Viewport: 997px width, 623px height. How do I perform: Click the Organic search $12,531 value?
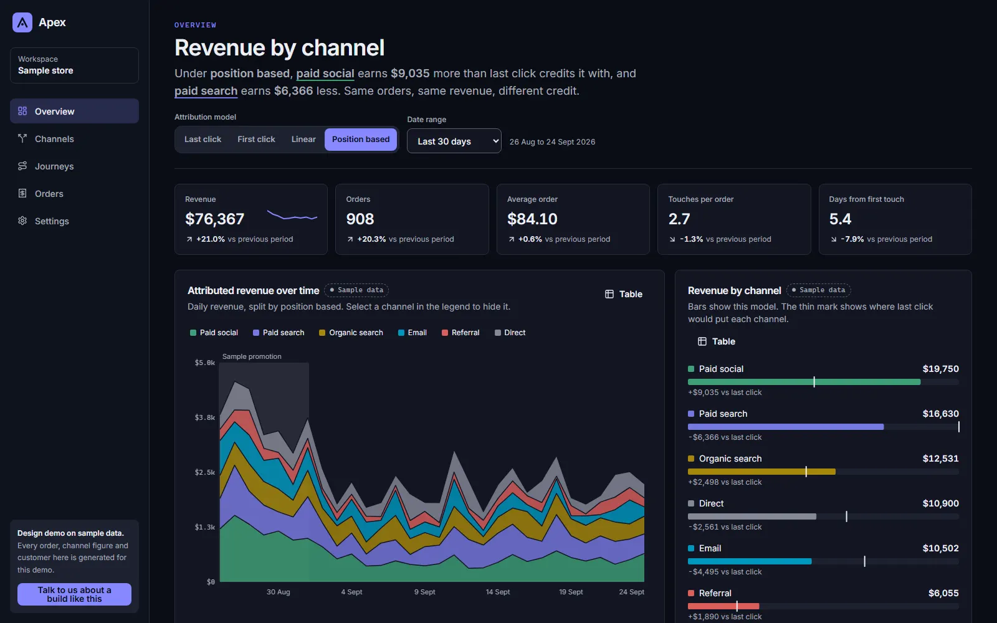tap(940, 459)
